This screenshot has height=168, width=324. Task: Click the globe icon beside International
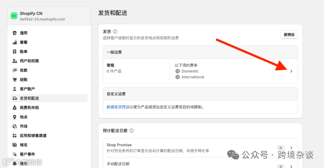coord(178,77)
